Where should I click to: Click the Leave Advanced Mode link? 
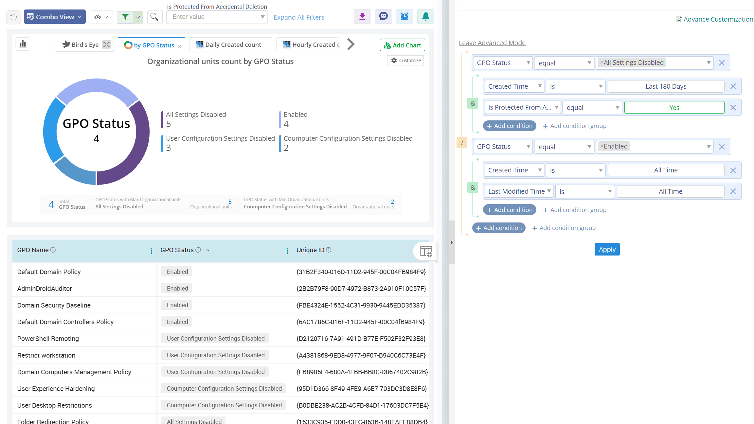492,43
